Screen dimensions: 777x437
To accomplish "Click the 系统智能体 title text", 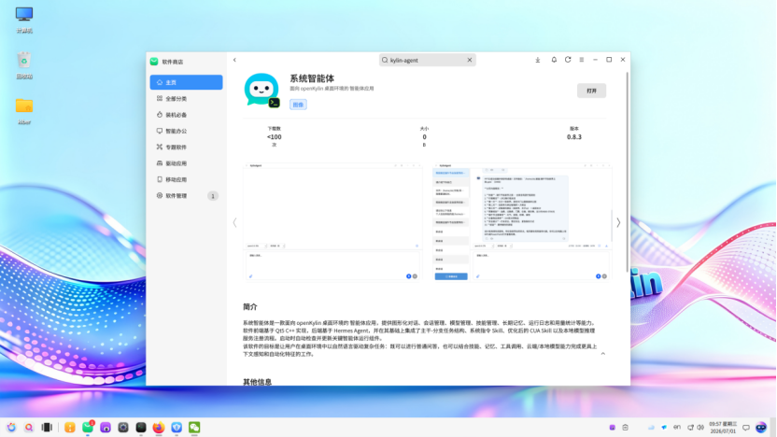I will pos(312,78).
